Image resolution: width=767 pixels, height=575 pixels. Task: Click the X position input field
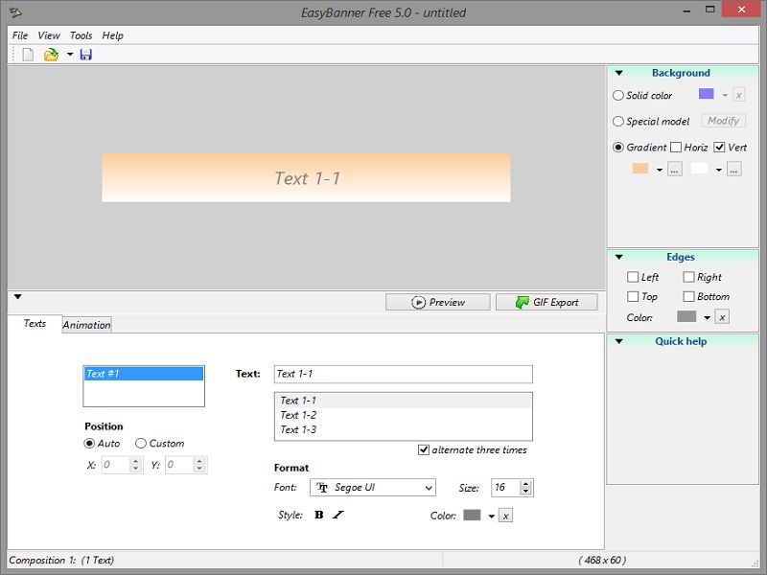[115, 465]
